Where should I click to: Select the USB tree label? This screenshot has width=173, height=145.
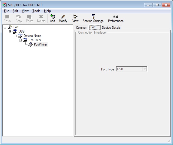pos(22,31)
